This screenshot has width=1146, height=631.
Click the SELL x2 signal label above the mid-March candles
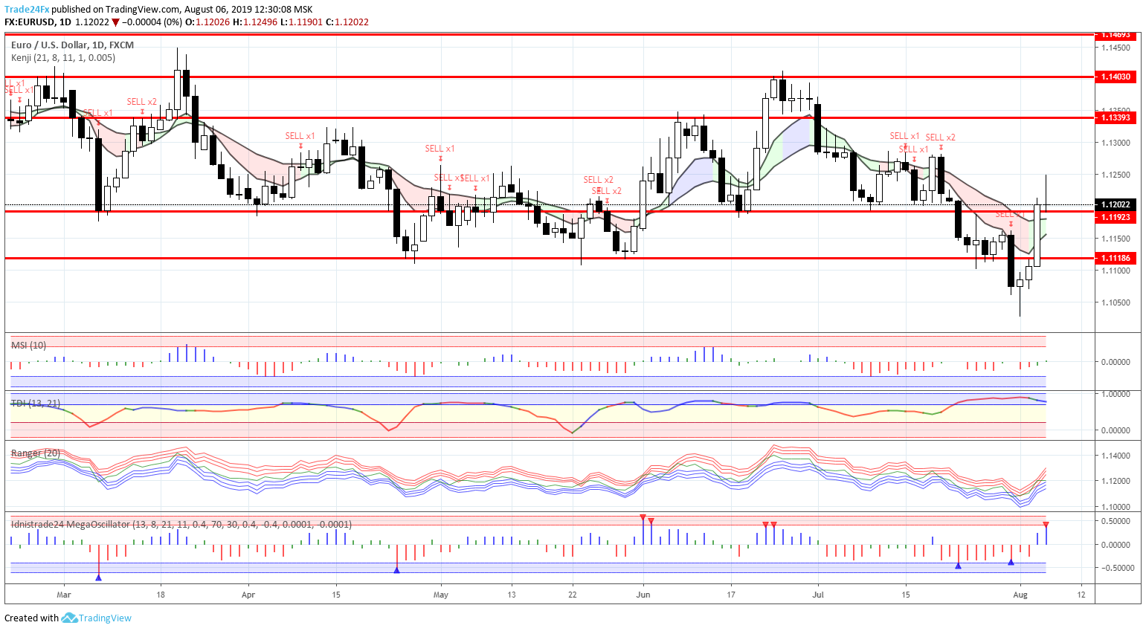pyautogui.click(x=142, y=102)
